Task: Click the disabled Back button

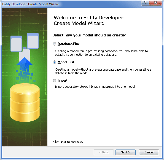Action: (104, 152)
